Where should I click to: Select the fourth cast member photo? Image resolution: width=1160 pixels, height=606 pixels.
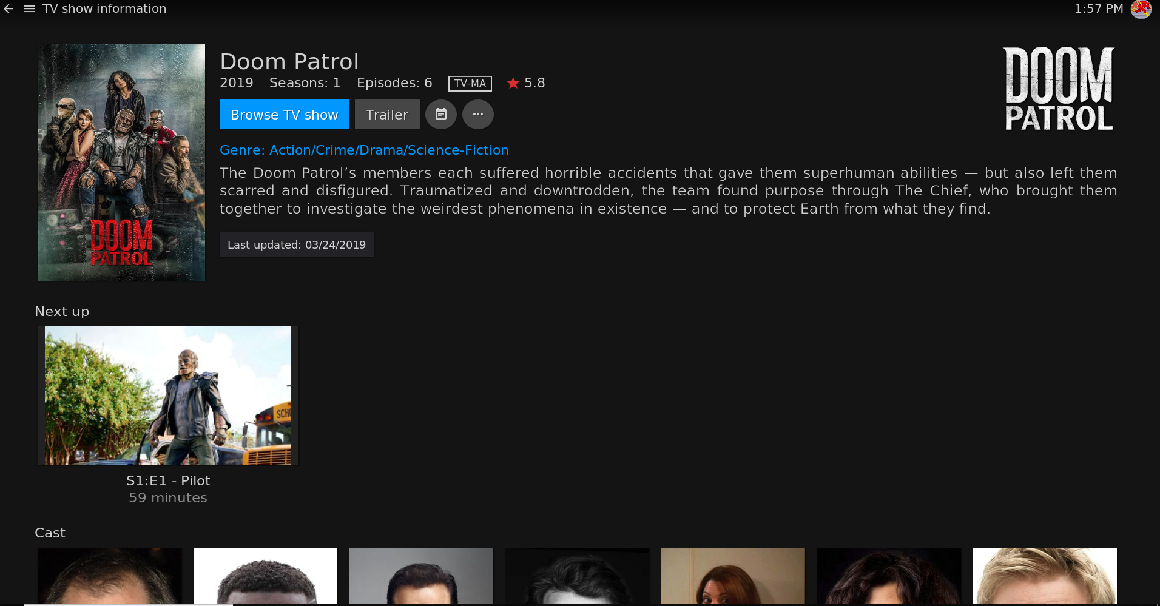point(577,576)
